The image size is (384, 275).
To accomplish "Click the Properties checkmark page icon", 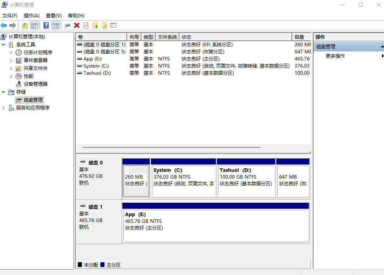I will (86, 25).
